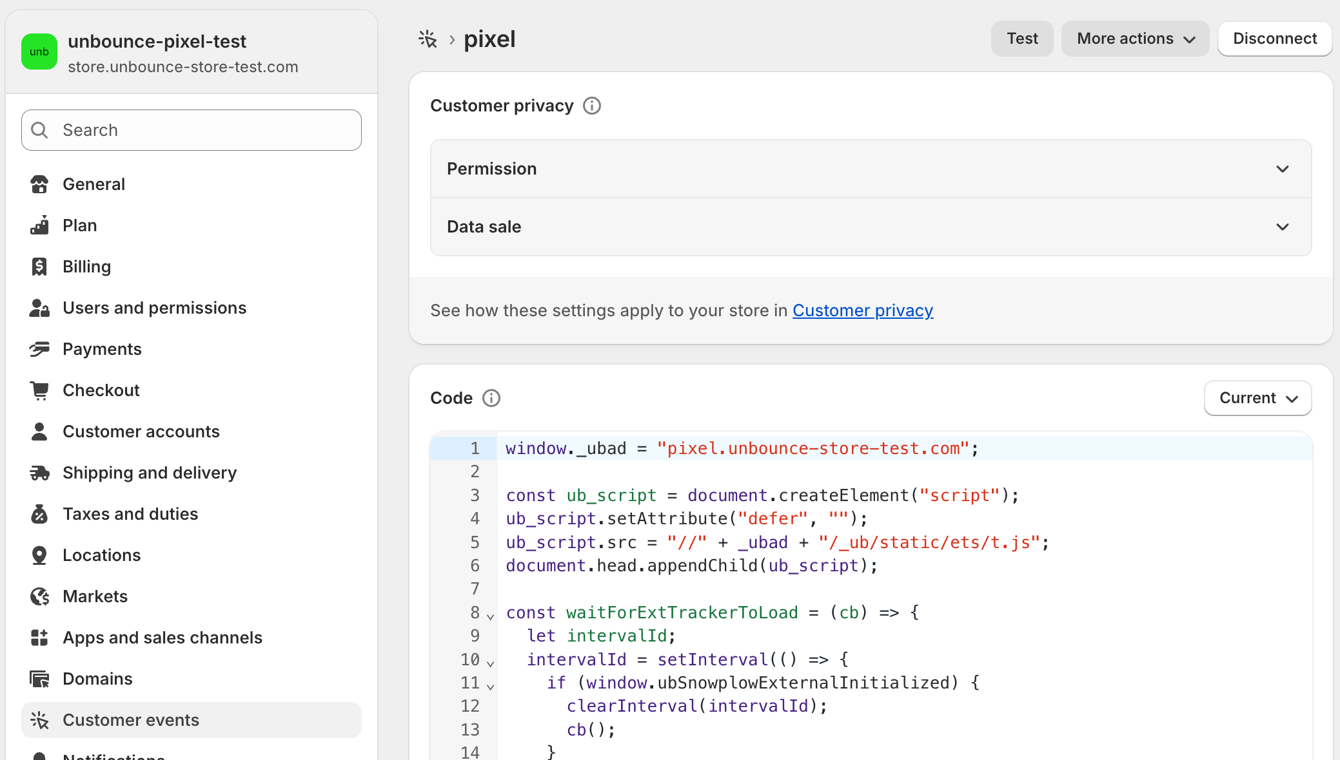Click code line 3 createElement statement
The height and width of the screenshot is (760, 1340).
click(x=762, y=495)
